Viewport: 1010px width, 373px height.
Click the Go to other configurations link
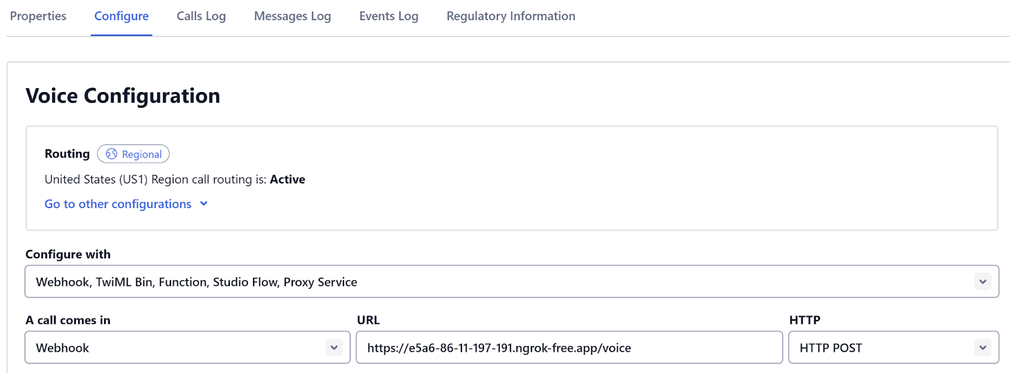118,204
